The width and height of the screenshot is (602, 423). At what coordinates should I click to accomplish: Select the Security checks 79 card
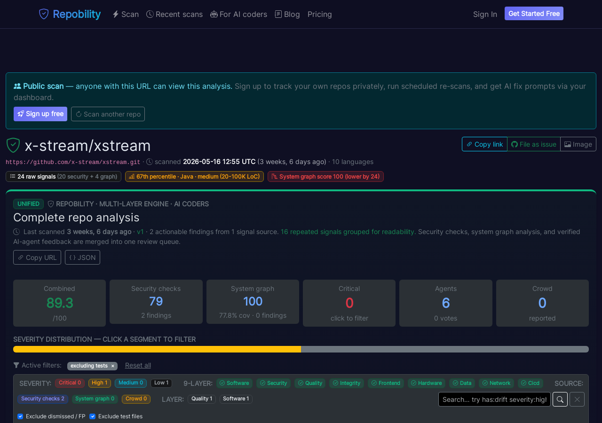(156, 302)
